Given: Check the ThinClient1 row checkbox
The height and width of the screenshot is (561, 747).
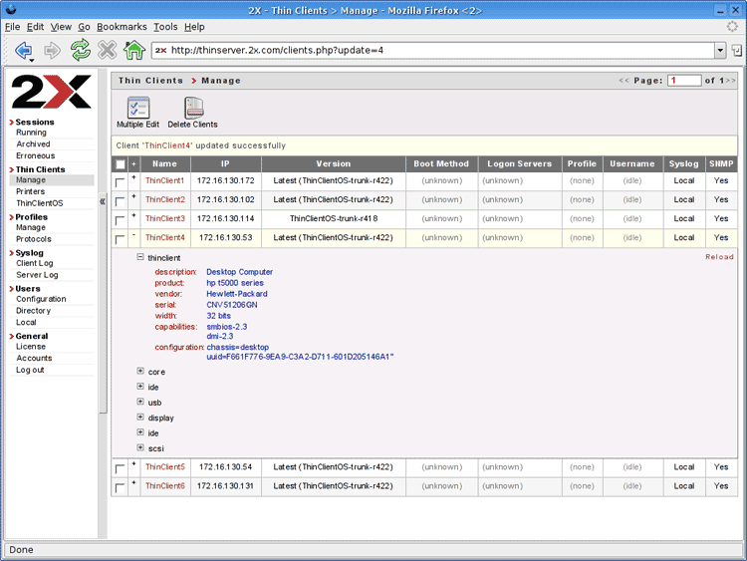Looking at the screenshot, I should (x=120, y=182).
